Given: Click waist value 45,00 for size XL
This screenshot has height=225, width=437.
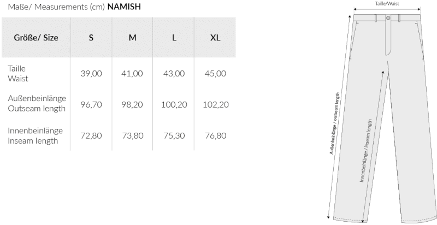Looking at the screenshot, I should pyautogui.click(x=215, y=74).
